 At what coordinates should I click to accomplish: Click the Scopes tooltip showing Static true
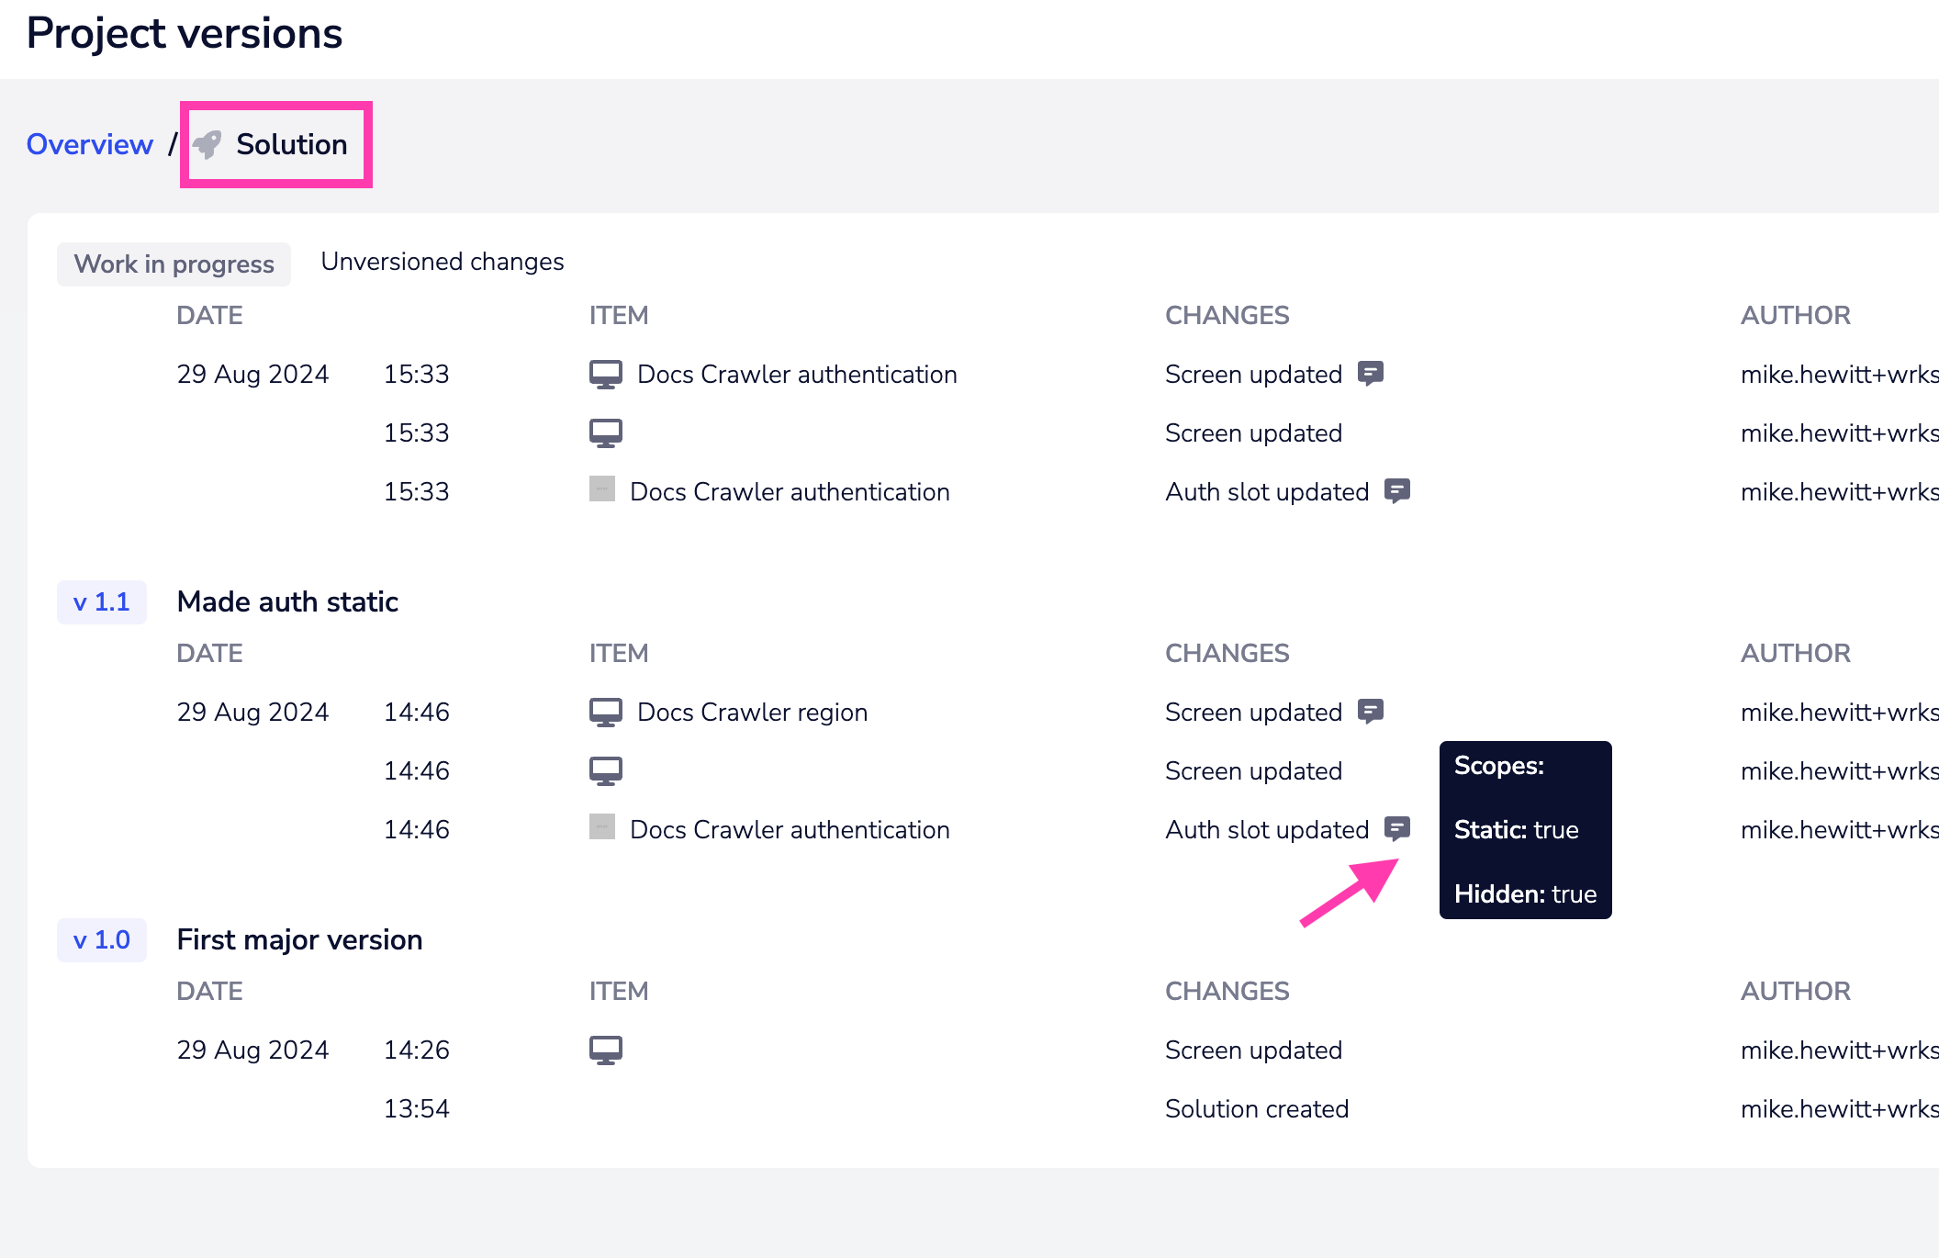pyautogui.click(x=1524, y=829)
